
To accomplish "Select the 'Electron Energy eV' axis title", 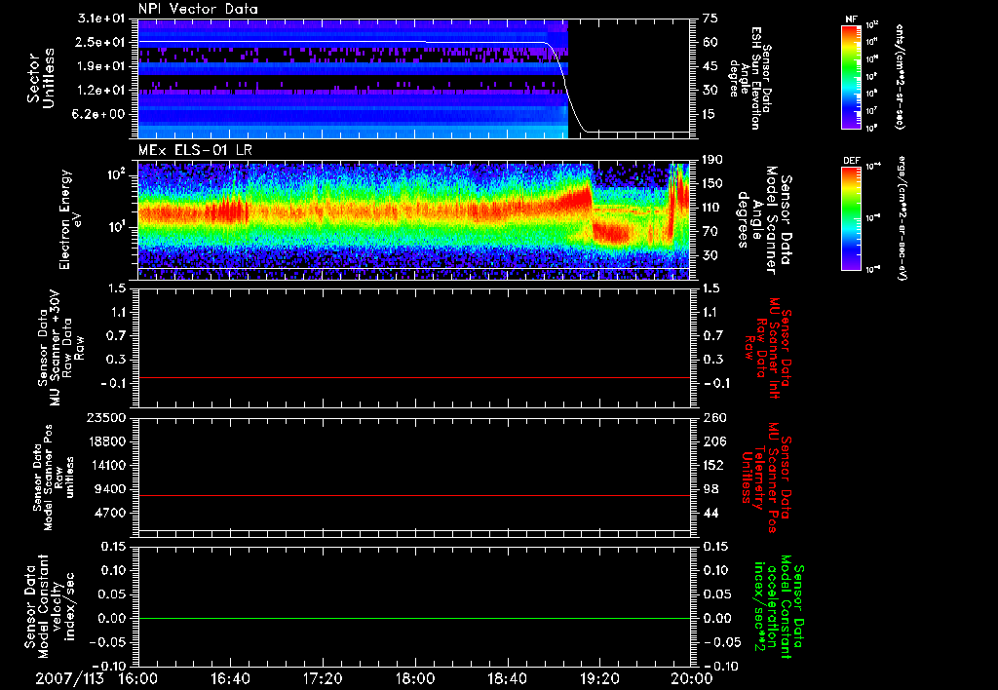I will [x=72, y=219].
